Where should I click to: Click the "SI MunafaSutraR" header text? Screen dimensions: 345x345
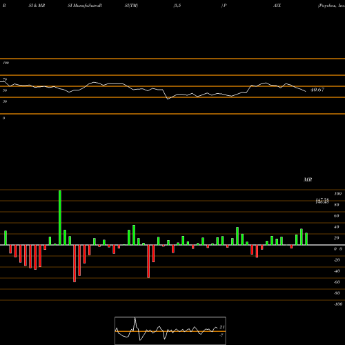85,6
